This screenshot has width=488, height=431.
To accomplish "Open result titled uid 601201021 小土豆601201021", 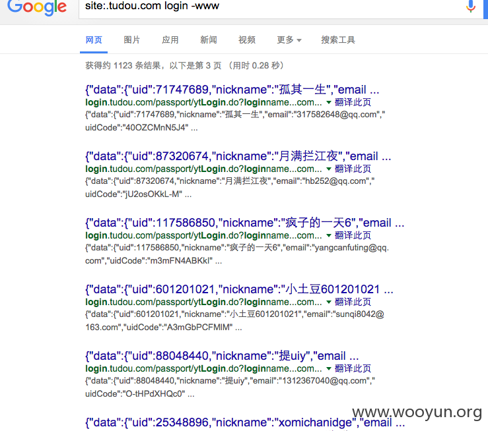I will pos(239,289).
